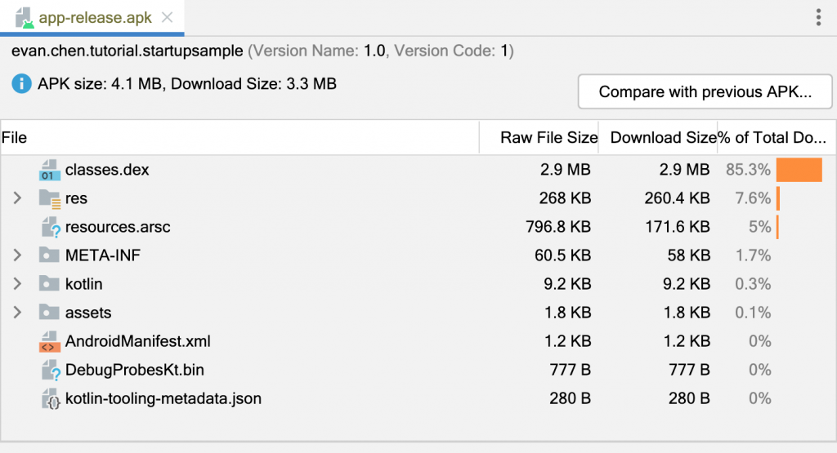The width and height of the screenshot is (837, 453).
Task: Expand the kotlin folder
Action: (17, 284)
